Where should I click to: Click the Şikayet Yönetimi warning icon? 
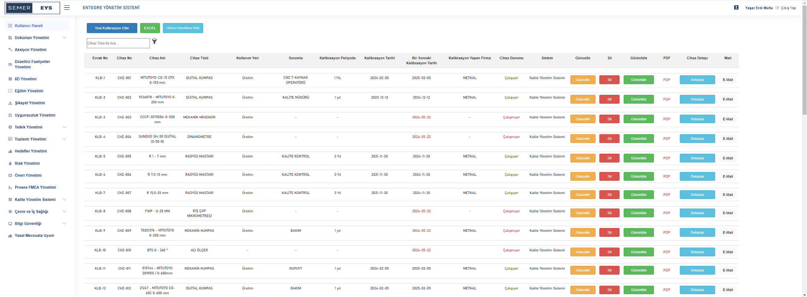coord(10,103)
